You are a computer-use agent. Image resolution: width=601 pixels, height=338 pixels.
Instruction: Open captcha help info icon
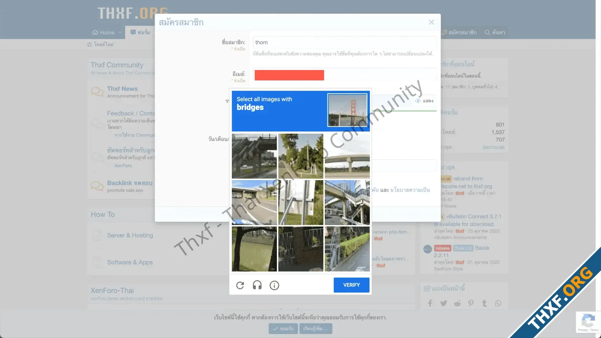(274, 285)
